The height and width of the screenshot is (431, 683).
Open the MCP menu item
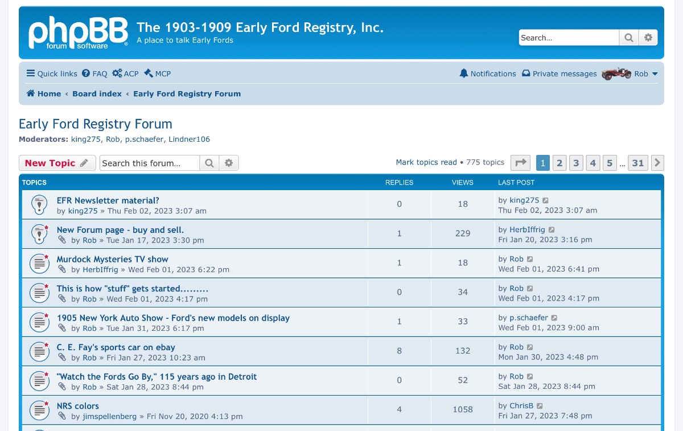coord(158,73)
